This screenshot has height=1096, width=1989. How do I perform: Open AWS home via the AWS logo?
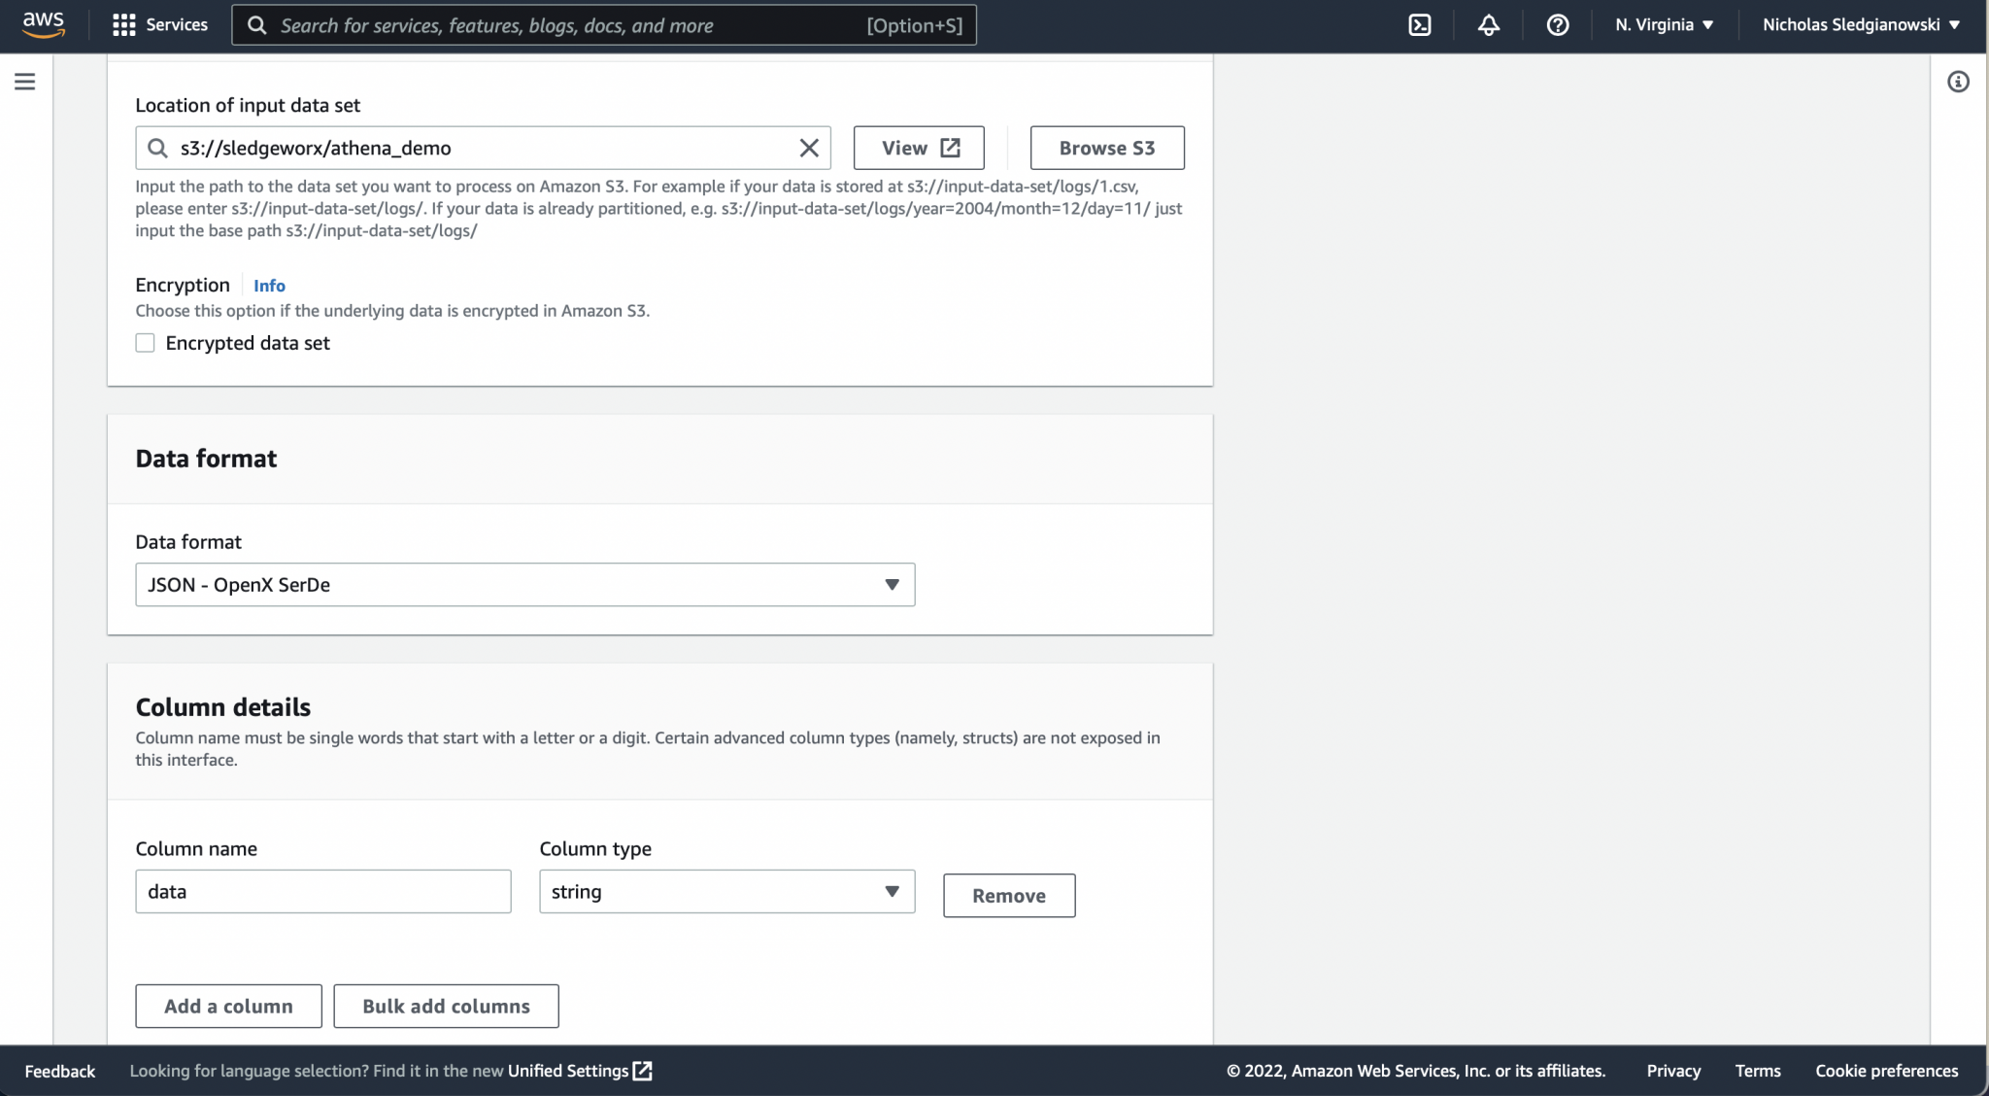pyautogui.click(x=42, y=25)
